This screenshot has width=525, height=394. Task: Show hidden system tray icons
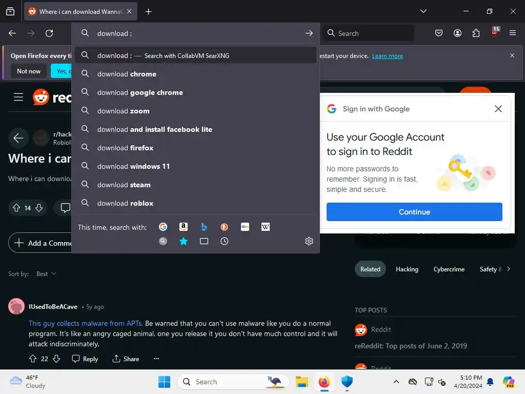coord(396,382)
